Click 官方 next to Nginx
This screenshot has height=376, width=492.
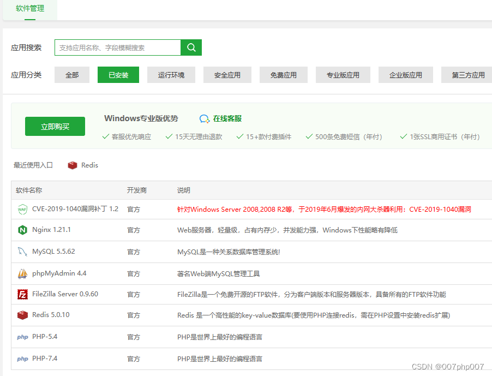[133, 230]
